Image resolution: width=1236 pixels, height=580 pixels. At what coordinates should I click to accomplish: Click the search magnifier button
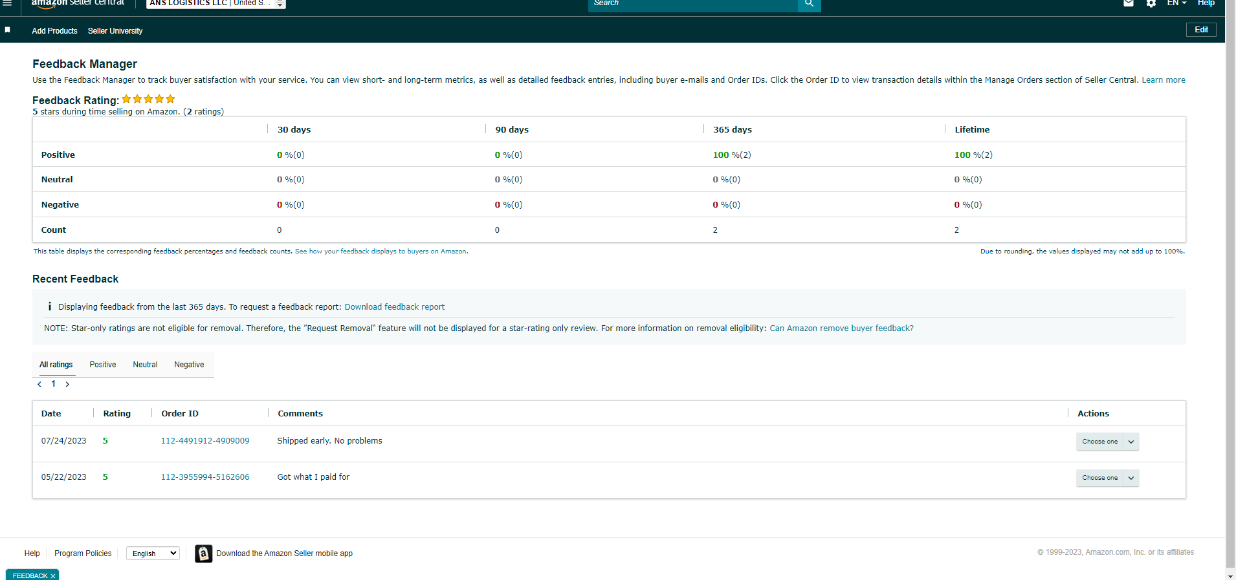coord(809,4)
